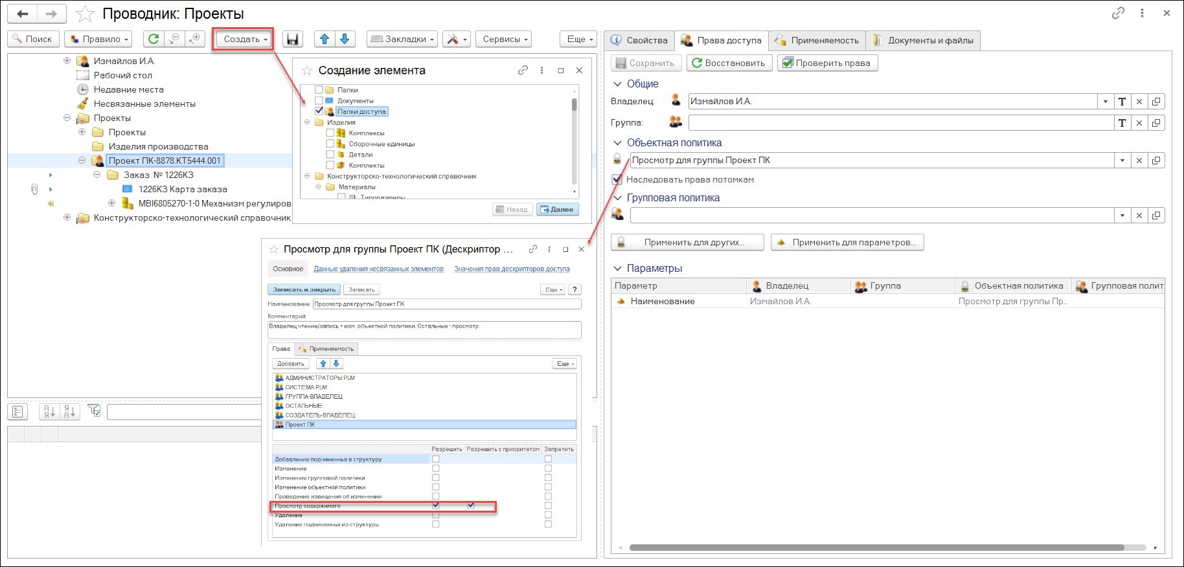Open the Закладки dropdown
Screen dimensions: 1184x567
coord(402,39)
